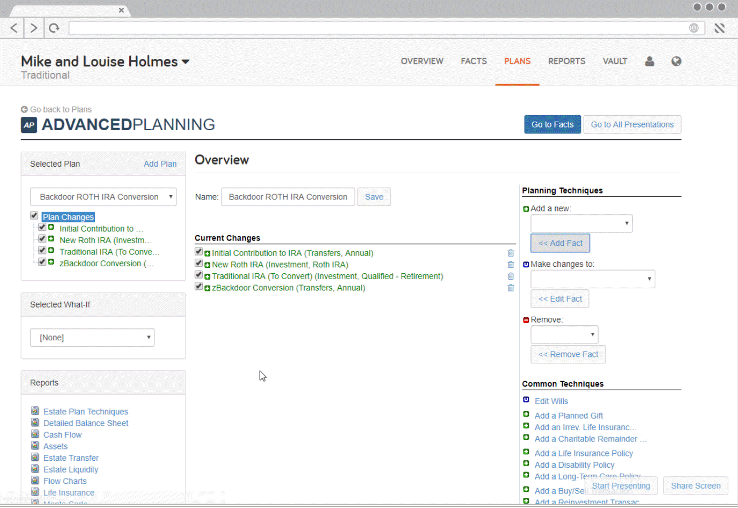Reload the page with refresh icon
The height and width of the screenshot is (508, 738).
click(x=54, y=28)
